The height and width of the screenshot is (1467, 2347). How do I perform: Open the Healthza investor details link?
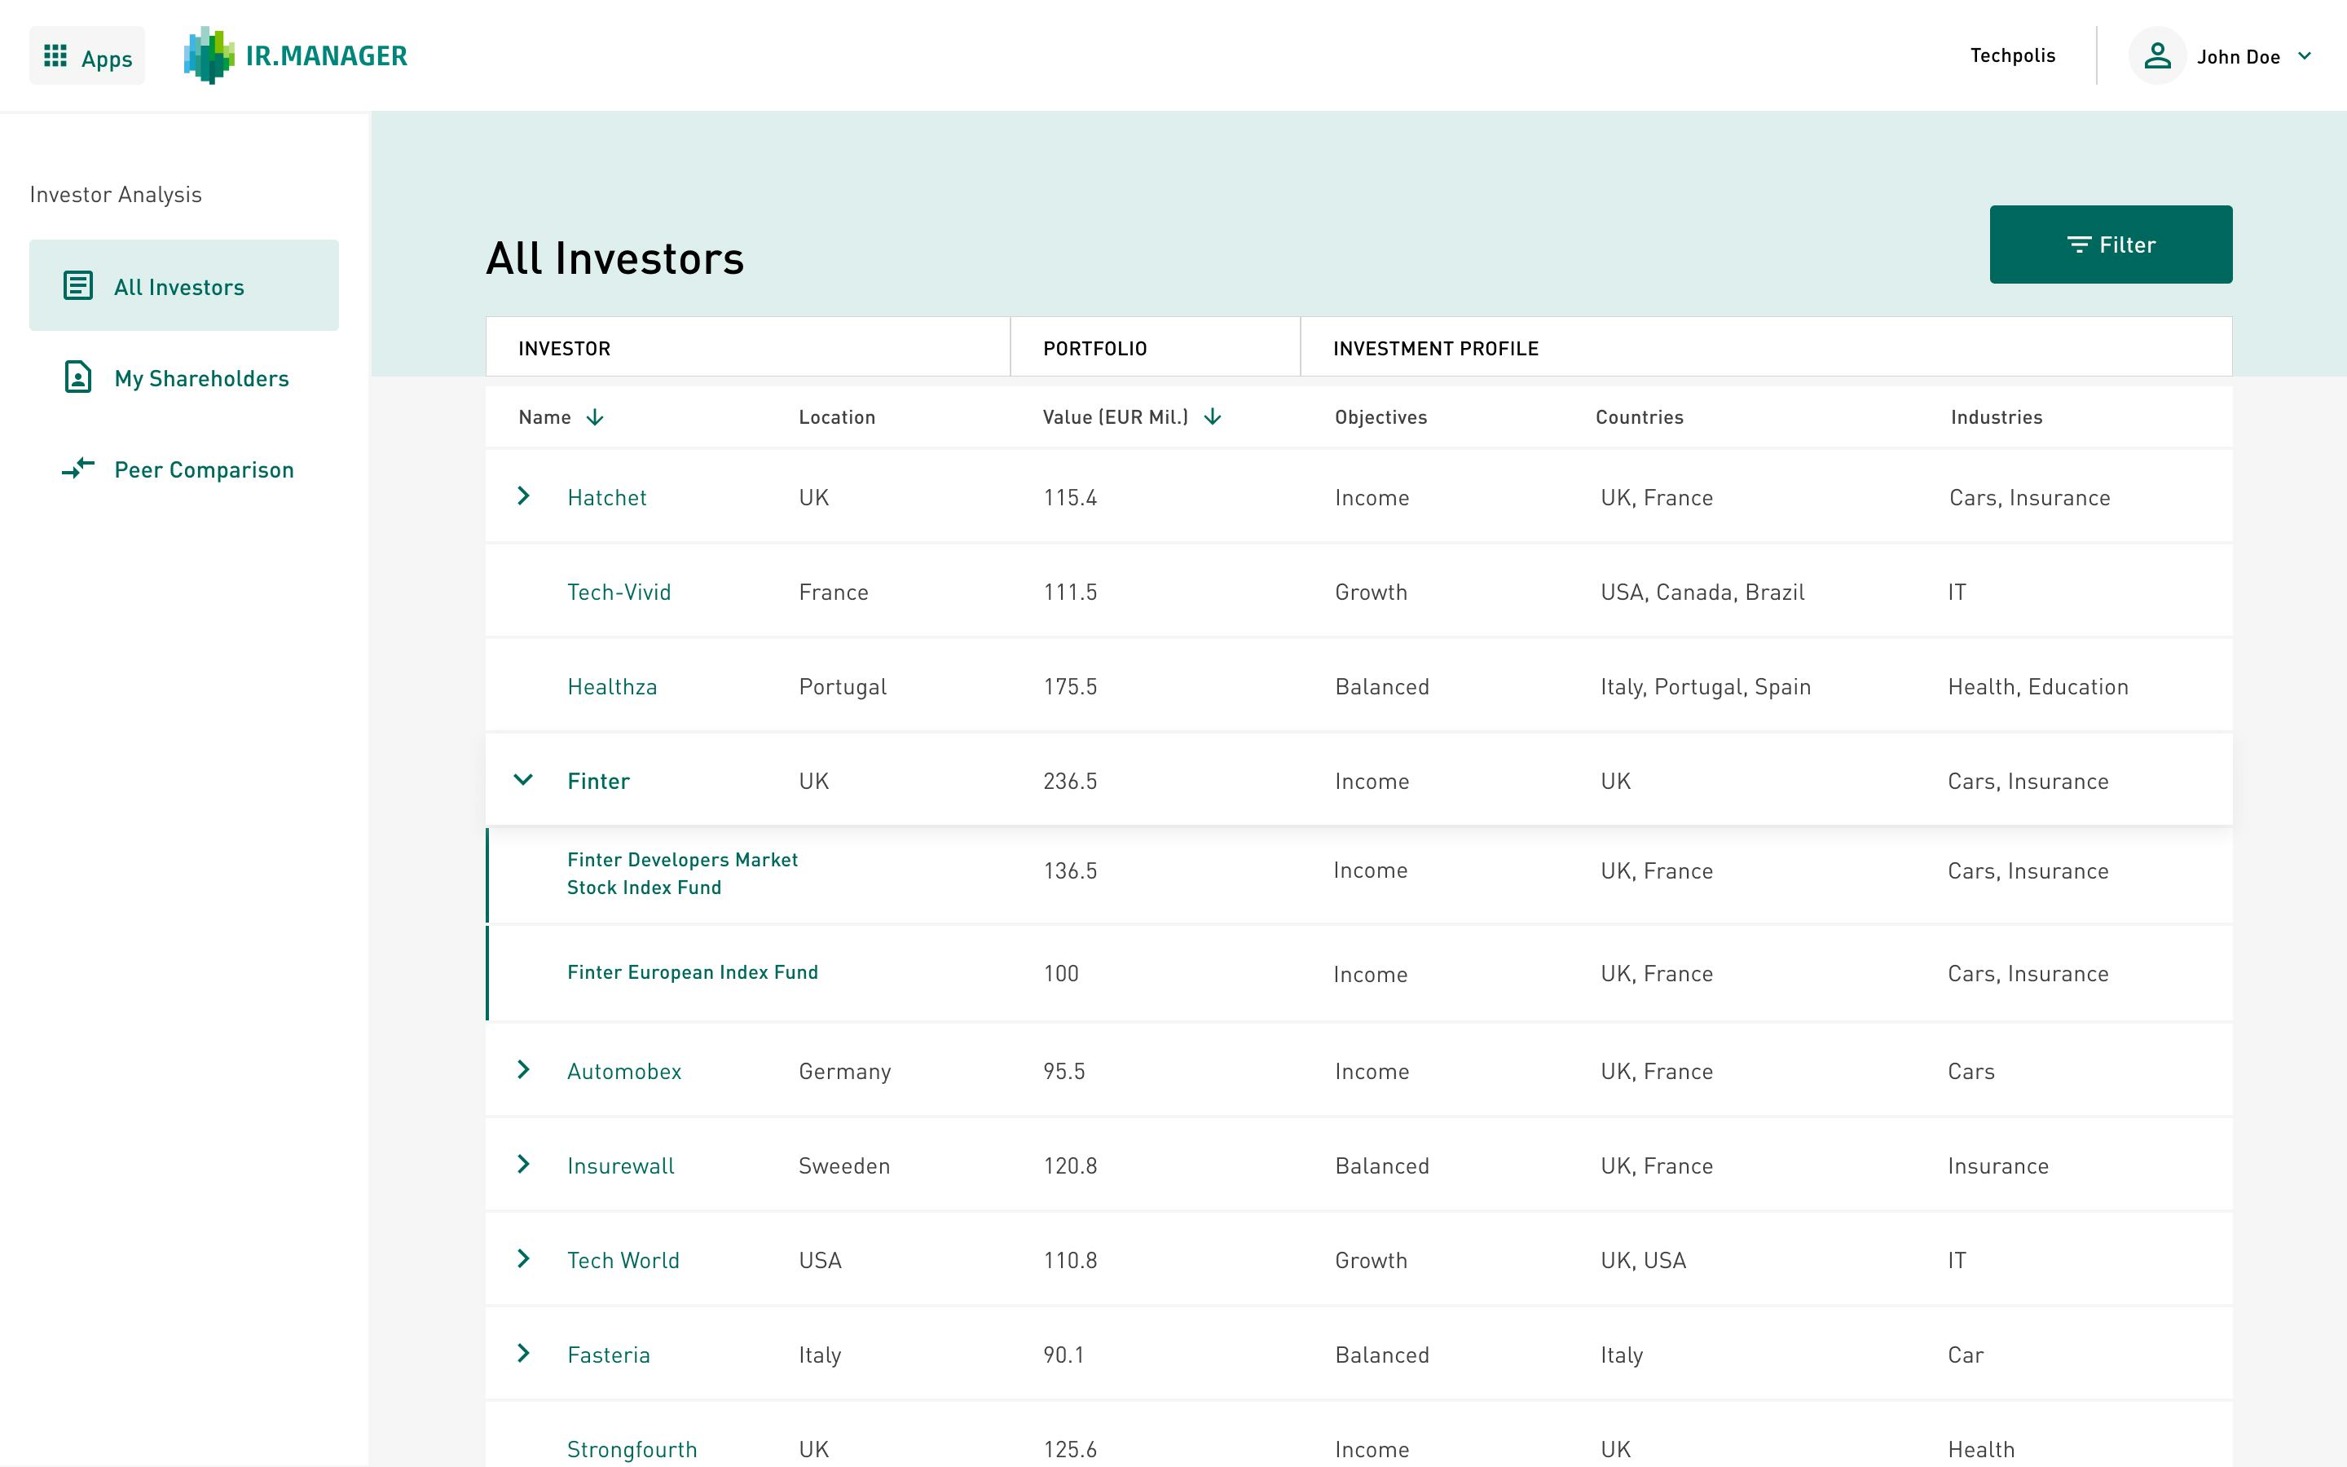612,686
